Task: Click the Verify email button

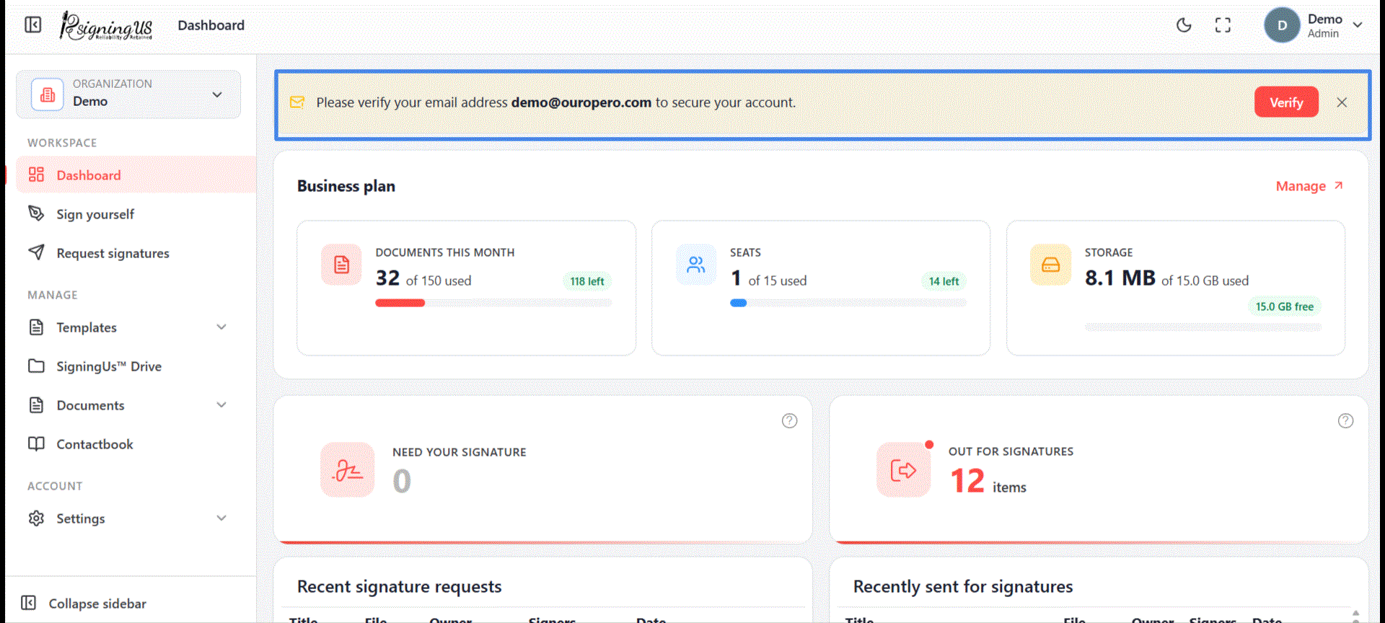Action: [1286, 102]
